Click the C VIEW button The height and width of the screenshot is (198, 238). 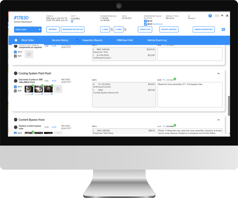105,30
